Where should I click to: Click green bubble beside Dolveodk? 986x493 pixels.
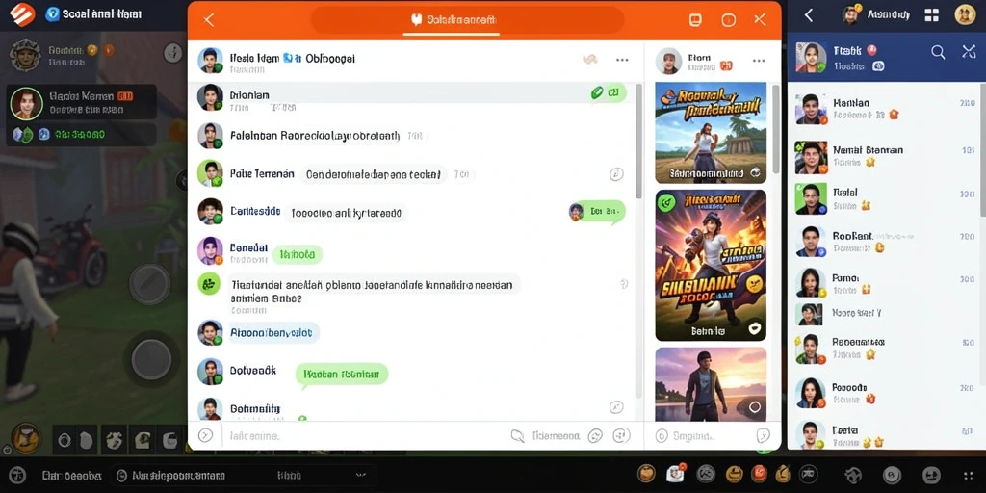click(342, 375)
